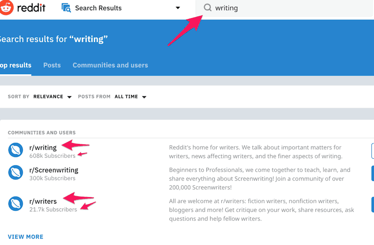This screenshot has height=245, width=374.
Task: Click the reddit wordmark text
Action: [x=31, y=8]
